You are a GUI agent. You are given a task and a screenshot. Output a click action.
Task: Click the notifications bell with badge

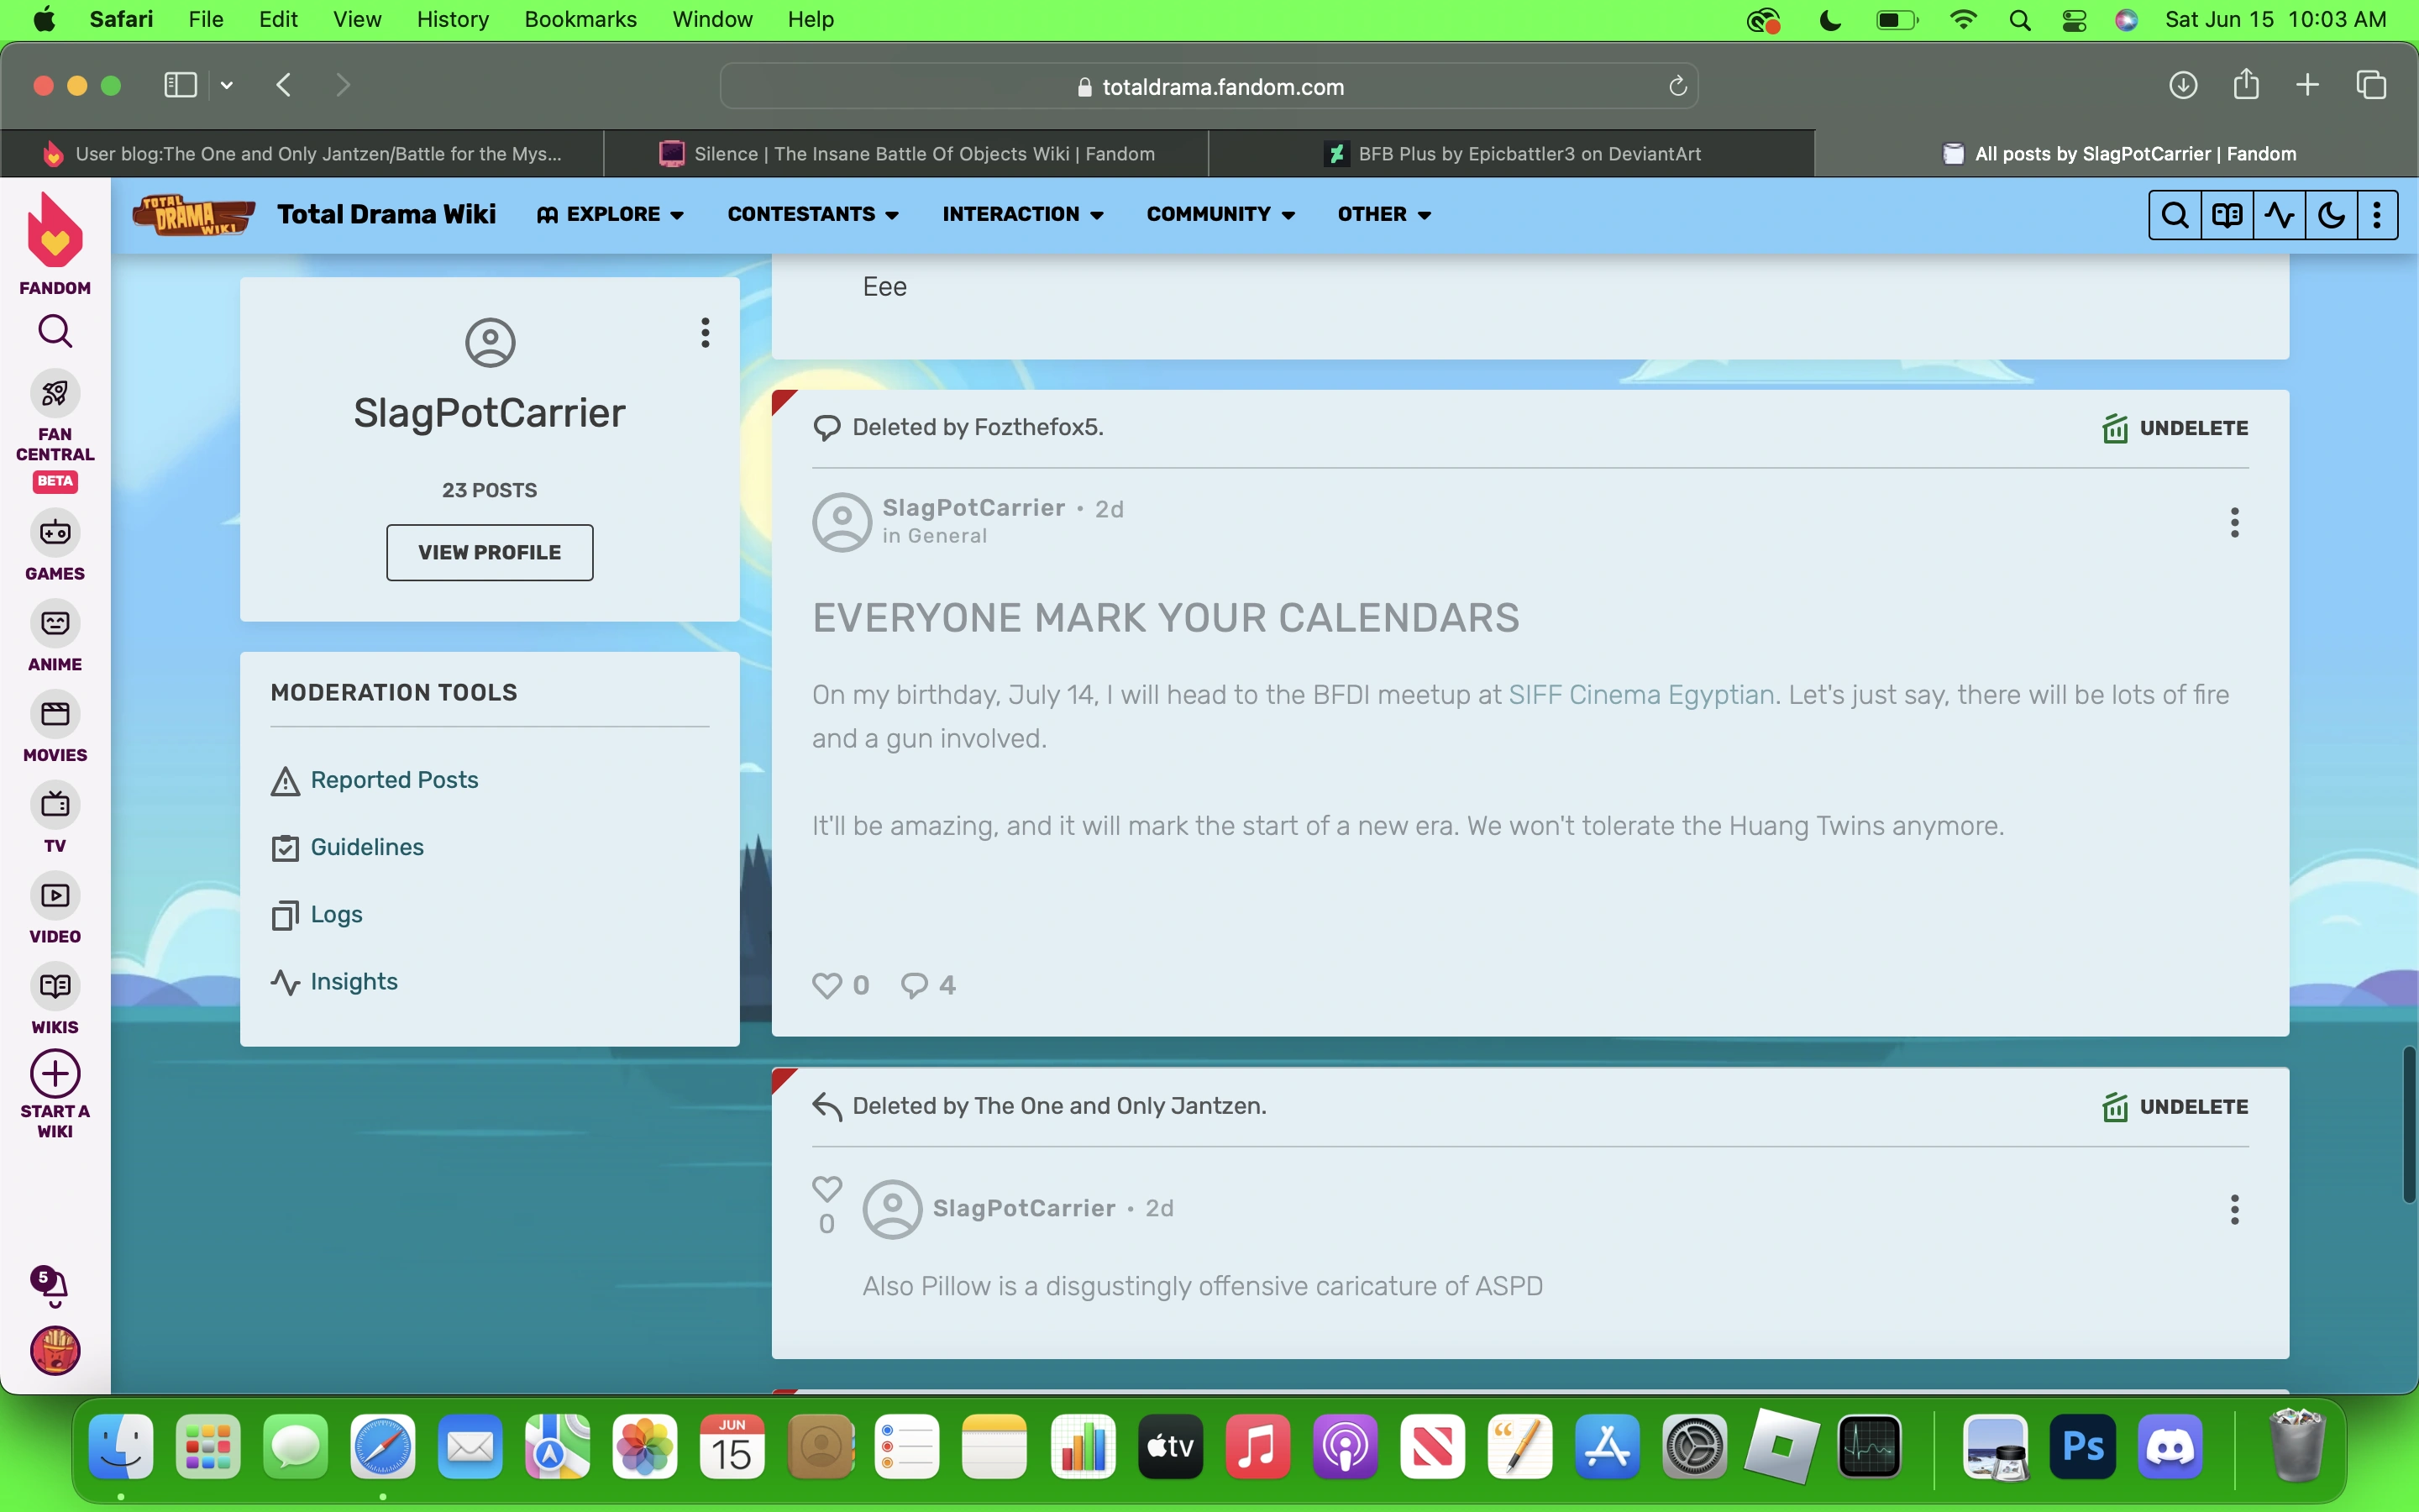click(x=50, y=1285)
